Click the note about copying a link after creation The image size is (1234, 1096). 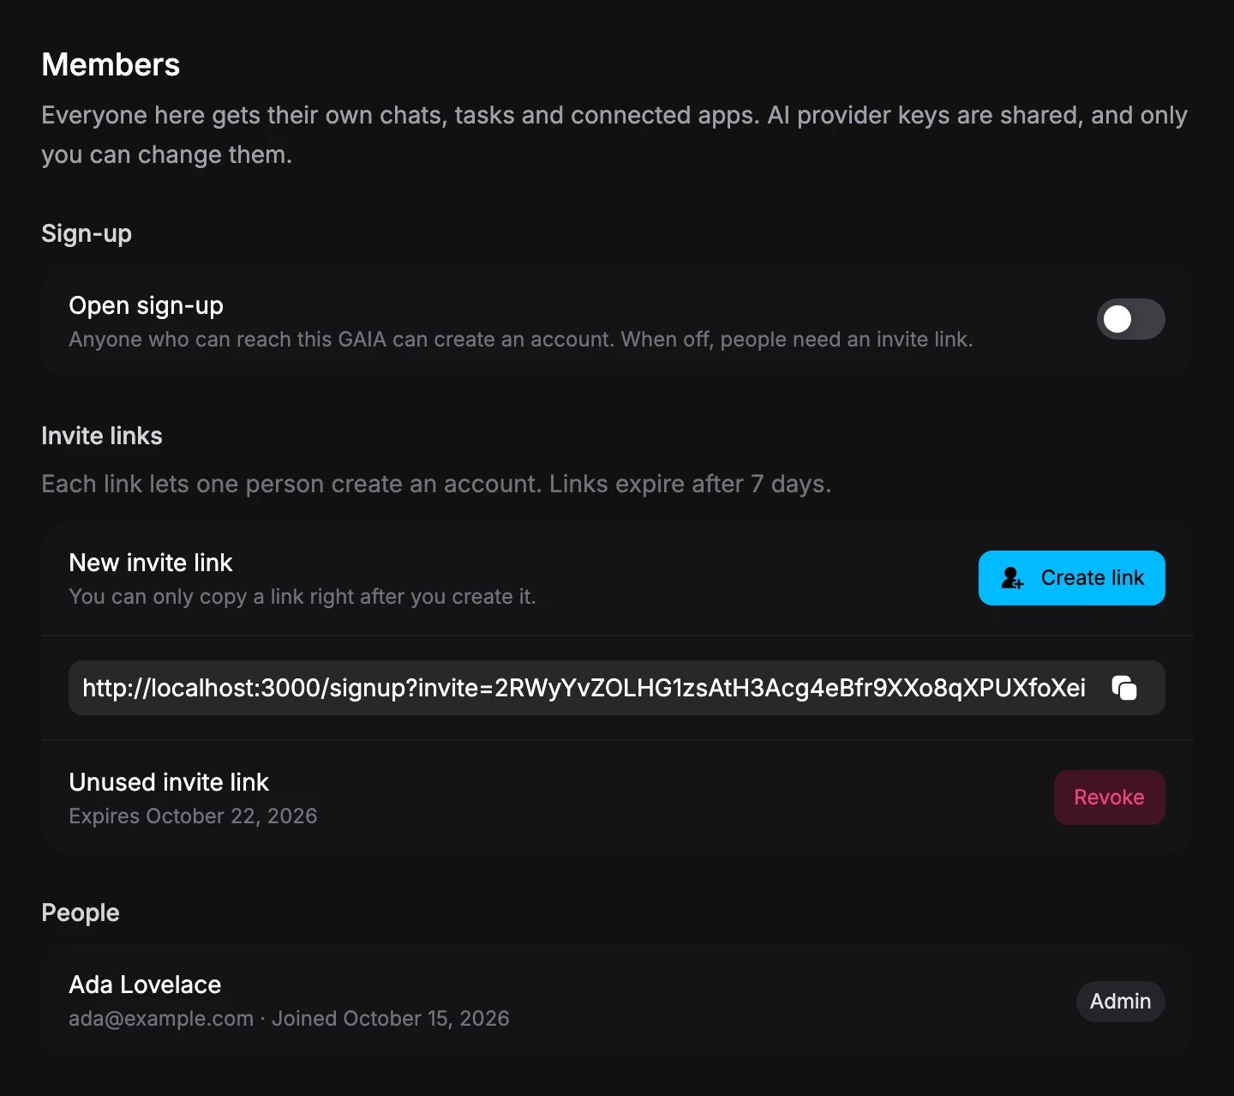303,597
